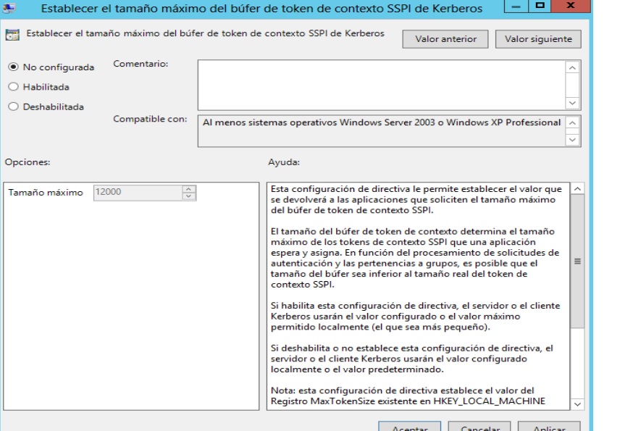Decrease Tamaño máximo with down spinner
633x431 pixels.
coord(189,196)
